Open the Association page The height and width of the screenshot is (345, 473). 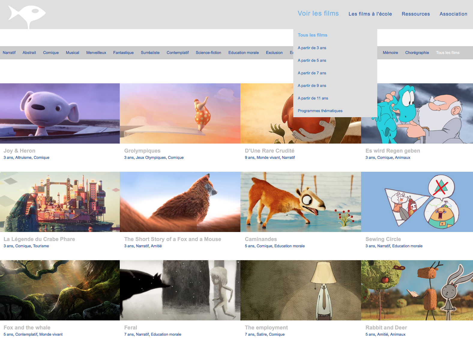[x=453, y=14]
